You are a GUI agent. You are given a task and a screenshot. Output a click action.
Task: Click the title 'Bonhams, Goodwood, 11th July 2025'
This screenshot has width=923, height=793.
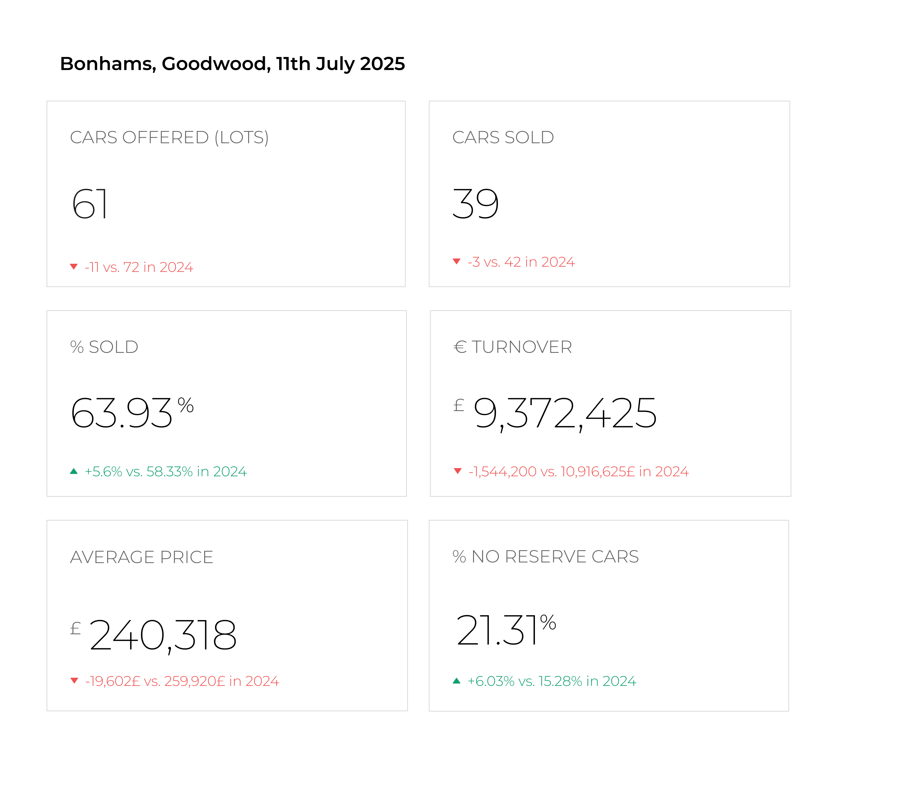coord(232,64)
